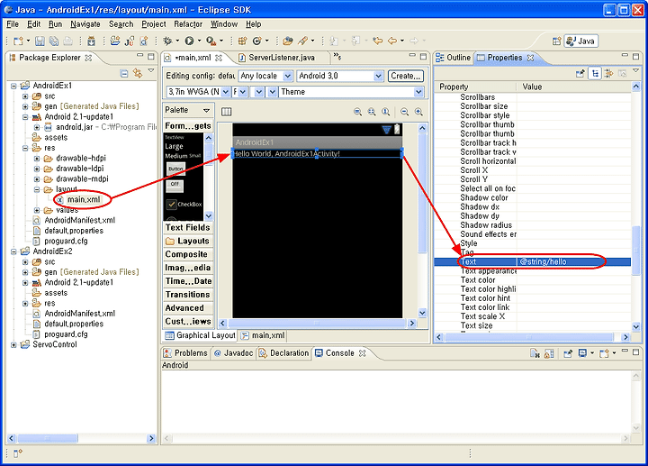Open the Navigate menu
Screen dimensions: 648x466
[x=85, y=24]
